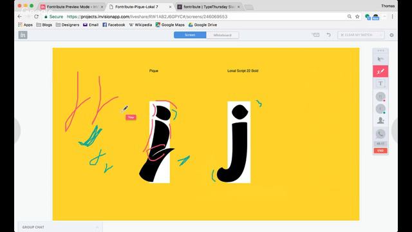Open the Google Maps bookmark
This screenshot has width=412, height=232.
[170, 24]
